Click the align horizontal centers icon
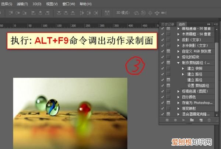The width and height of the screenshot is (221, 149). click(40, 13)
